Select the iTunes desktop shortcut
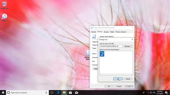Screen dimensions: 170x95 point(5,17)
